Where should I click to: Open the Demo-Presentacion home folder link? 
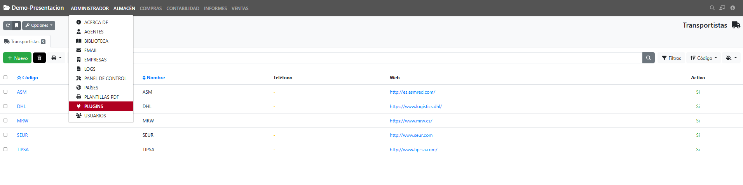pos(33,8)
